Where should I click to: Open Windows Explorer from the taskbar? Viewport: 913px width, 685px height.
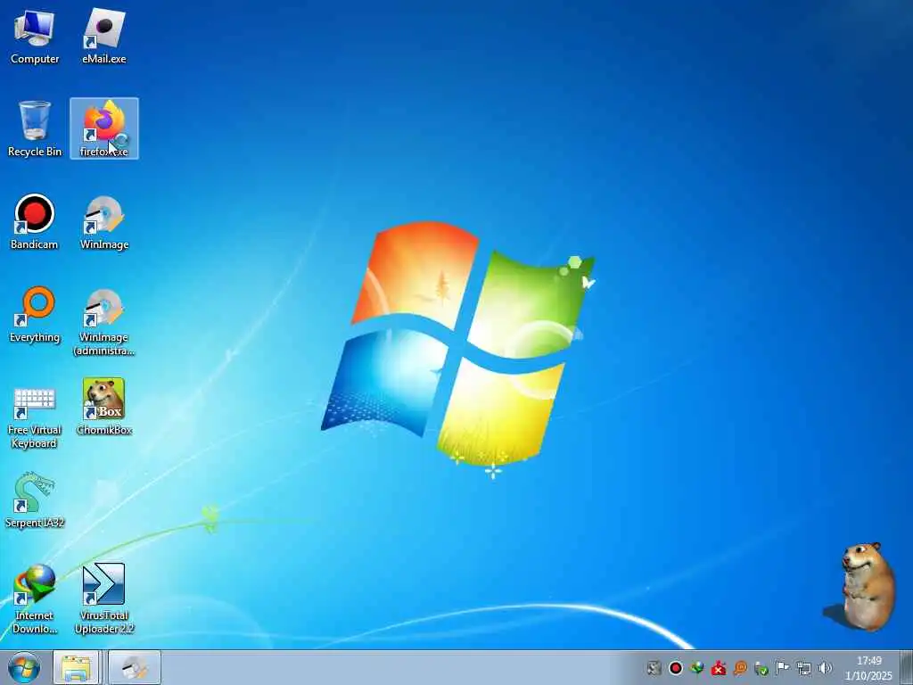77,667
